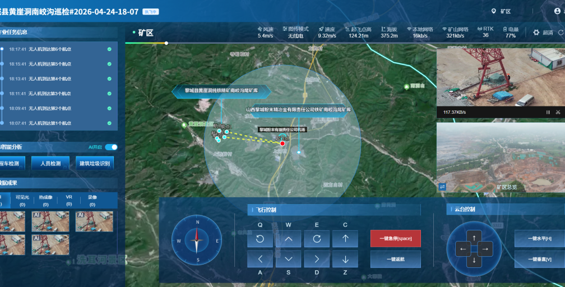
Task: Pan gimbal right arrow
Action: click(485, 249)
